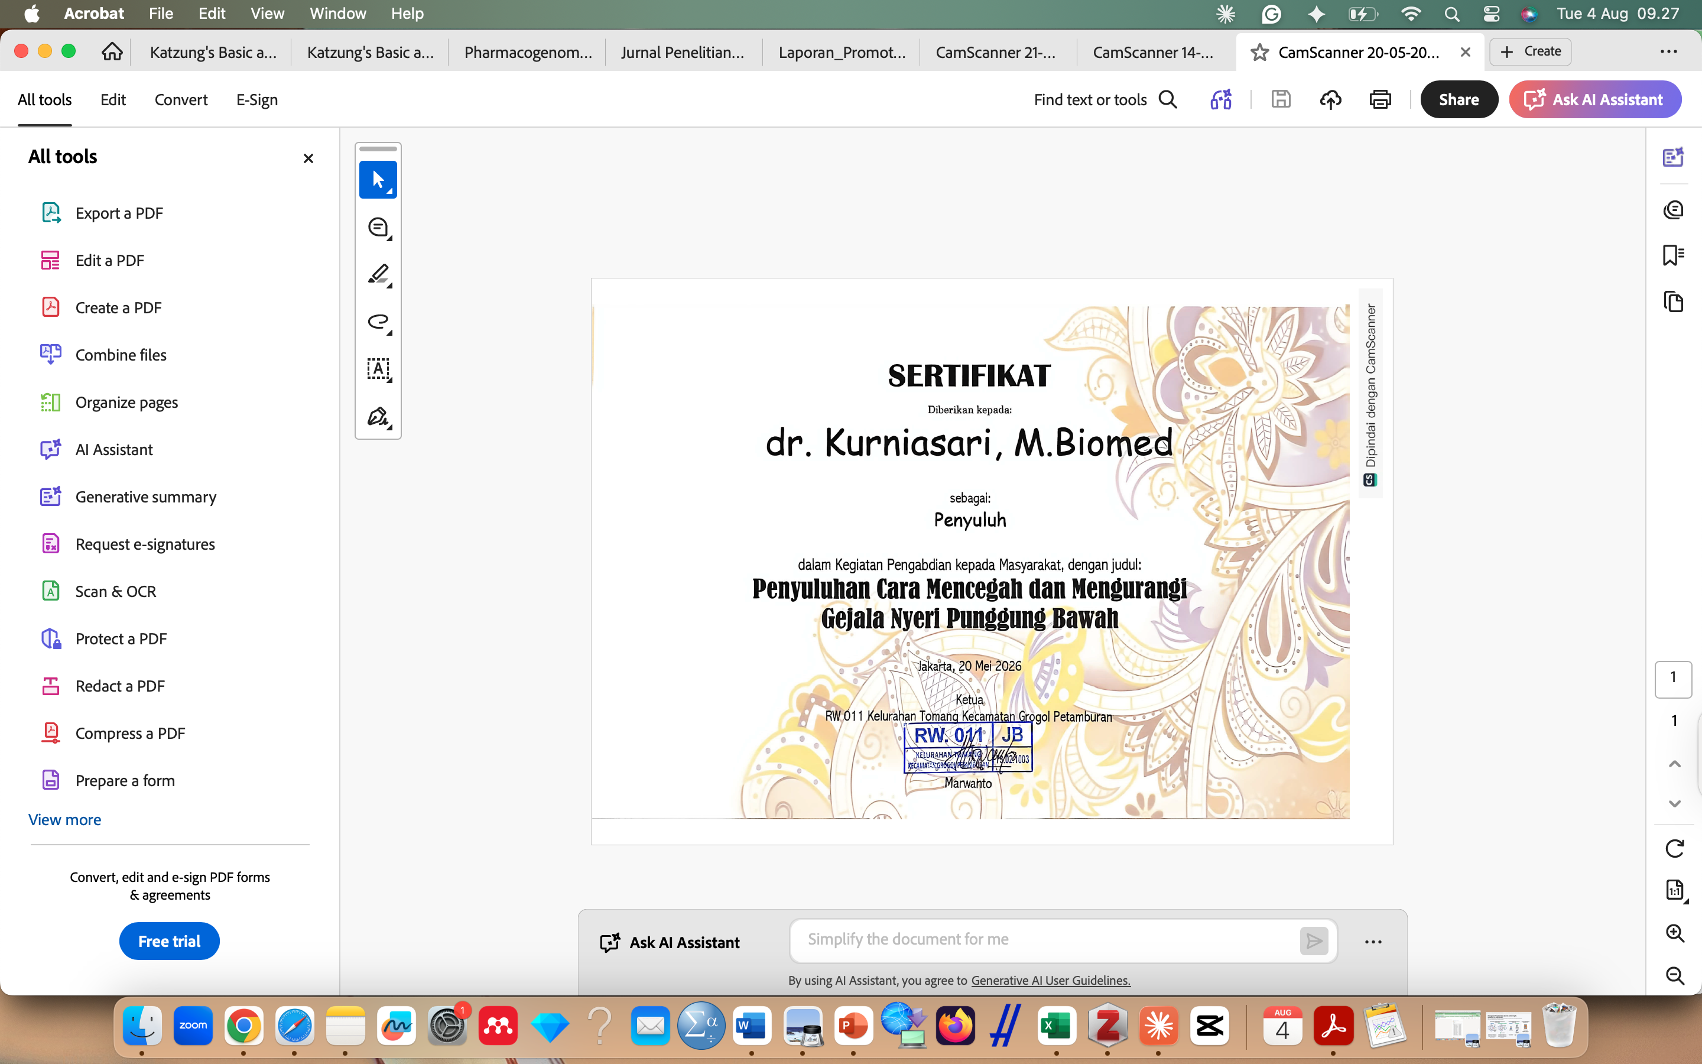Open the Window menu in menu bar
Image resolution: width=1702 pixels, height=1064 pixels.
pos(337,14)
